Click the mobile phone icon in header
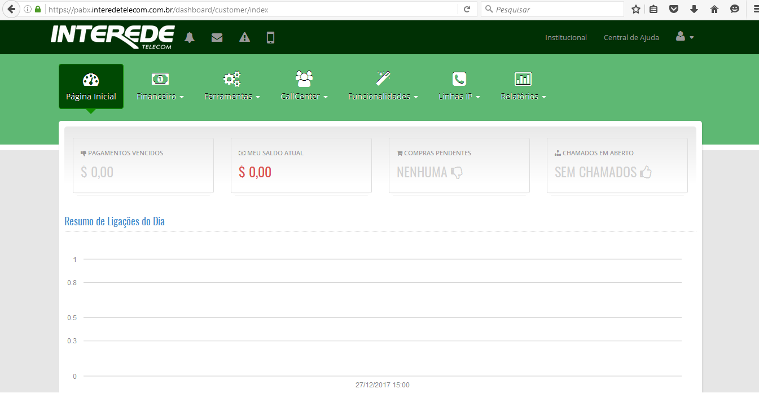This screenshot has width=759, height=393. pyautogui.click(x=270, y=38)
